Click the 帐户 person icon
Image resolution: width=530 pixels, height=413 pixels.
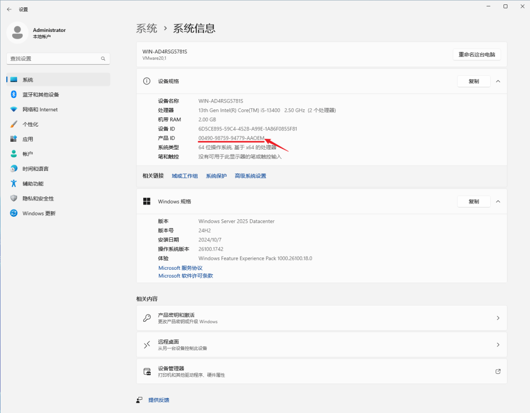14,154
